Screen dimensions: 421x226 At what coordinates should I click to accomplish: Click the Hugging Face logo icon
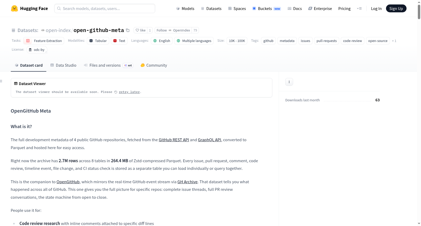click(x=14, y=8)
